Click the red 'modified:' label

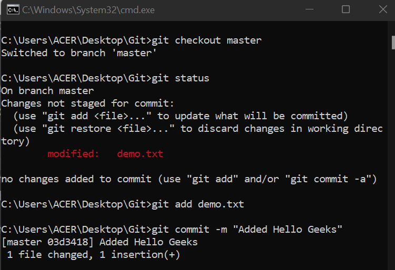(x=73, y=154)
